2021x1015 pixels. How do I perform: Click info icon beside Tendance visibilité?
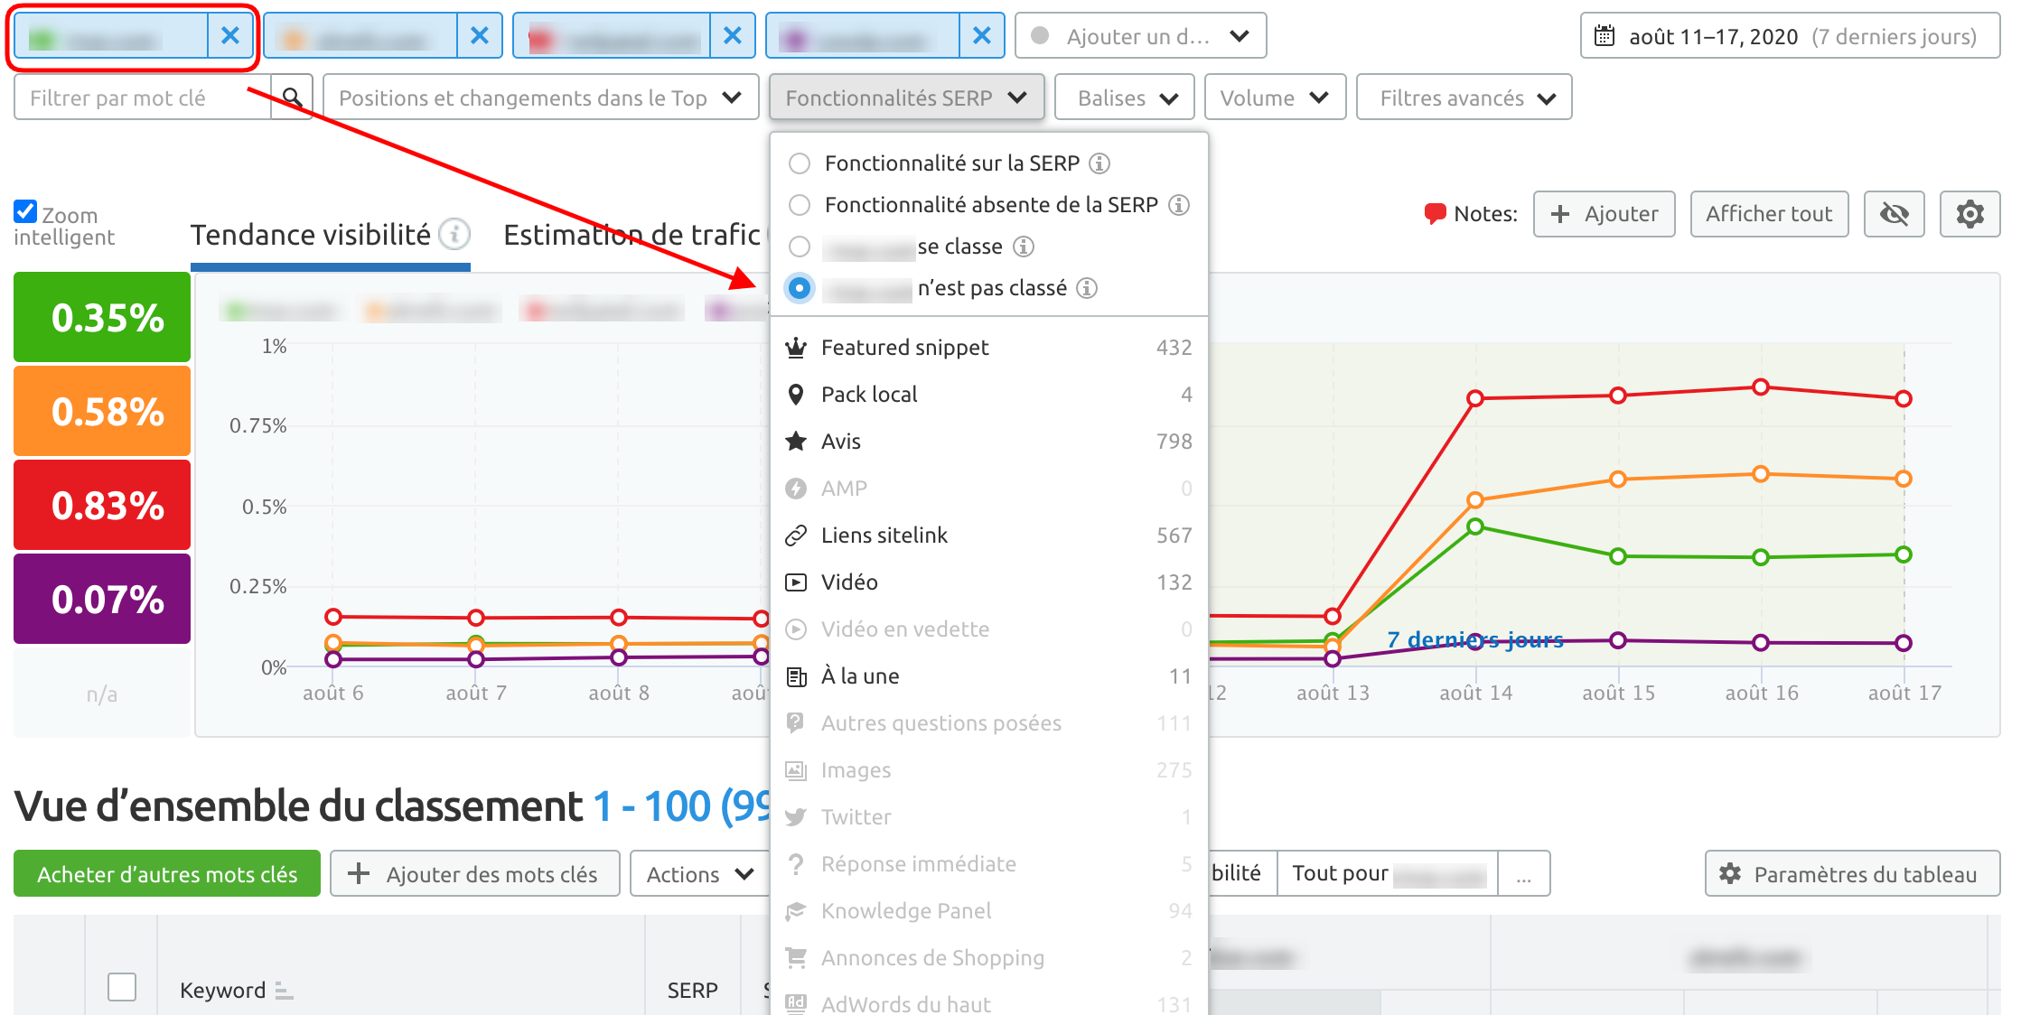click(454, 235)
